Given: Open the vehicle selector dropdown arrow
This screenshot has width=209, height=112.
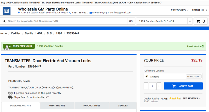Looking at the screenshot, I should (190, 21).
